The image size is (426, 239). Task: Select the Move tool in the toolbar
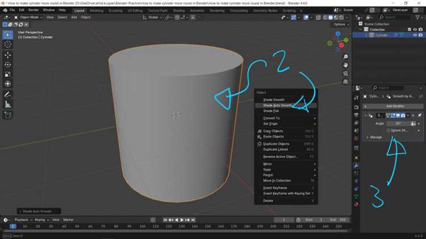click(x=7, y=55)
